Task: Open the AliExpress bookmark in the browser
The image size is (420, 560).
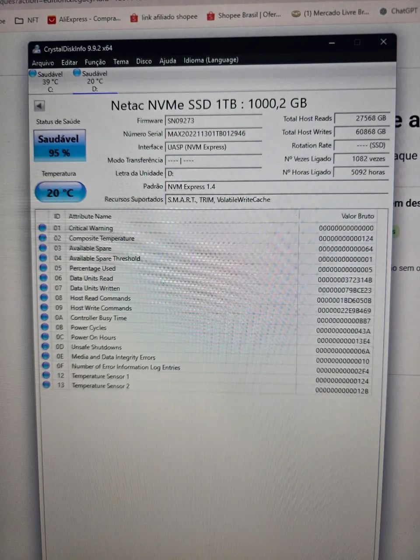Action: point(84,19)
